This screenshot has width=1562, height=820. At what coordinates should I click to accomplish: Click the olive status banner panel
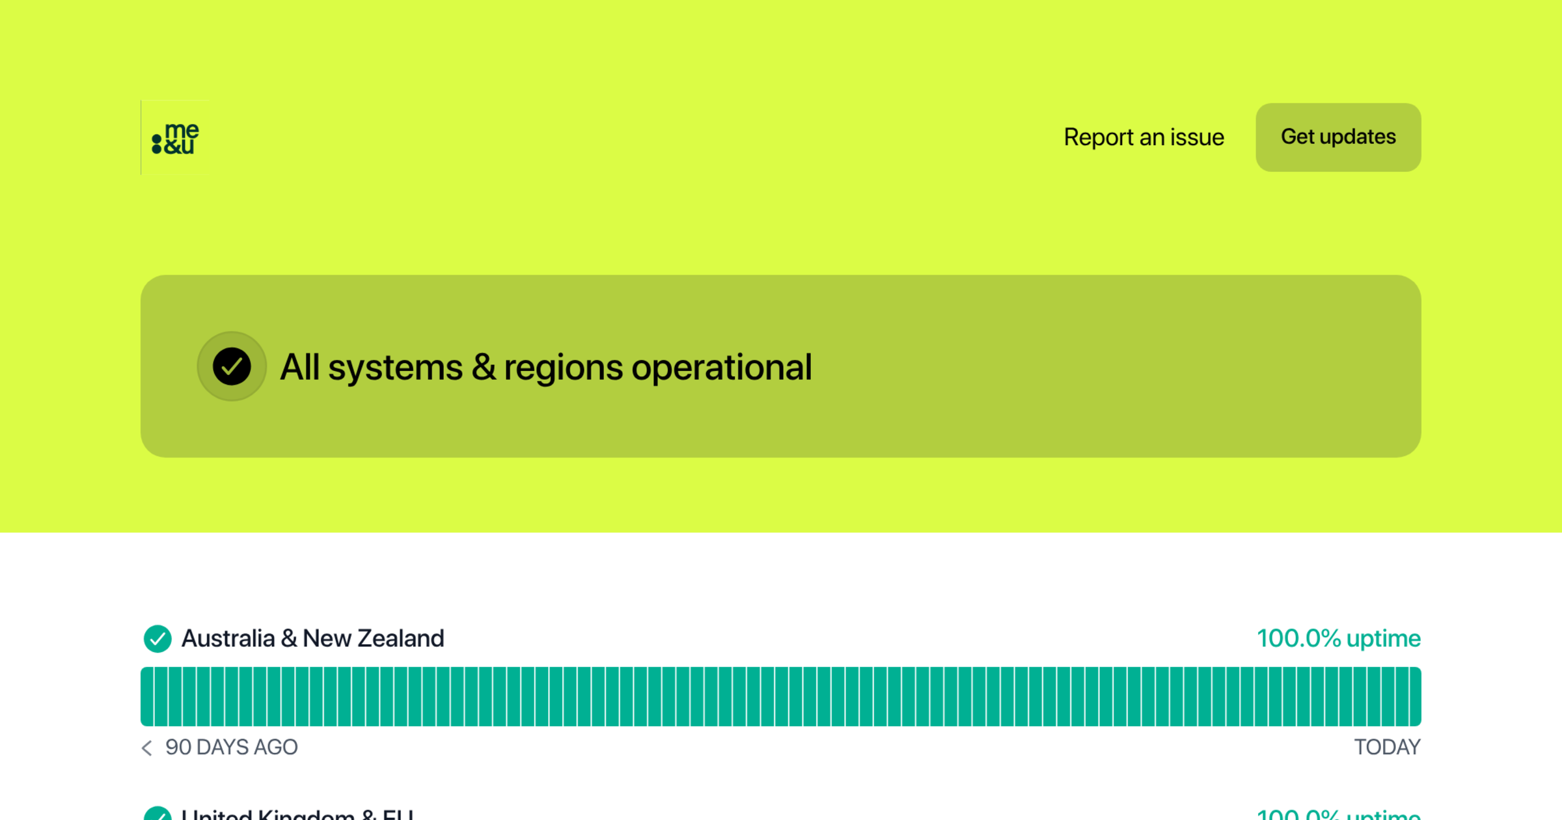pos(781,366)
